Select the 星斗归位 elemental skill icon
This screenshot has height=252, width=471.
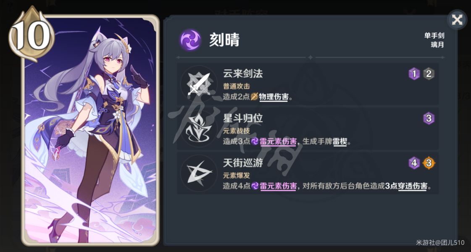pyautogui.click(x=198, y=129)
